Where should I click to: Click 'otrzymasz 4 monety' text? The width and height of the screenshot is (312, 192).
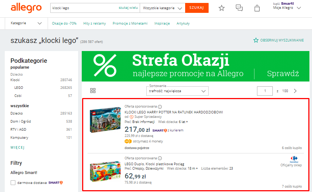point(148,141)
